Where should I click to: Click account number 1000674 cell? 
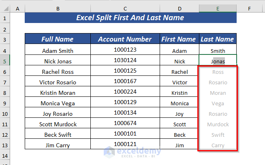(x=125, y=123)
